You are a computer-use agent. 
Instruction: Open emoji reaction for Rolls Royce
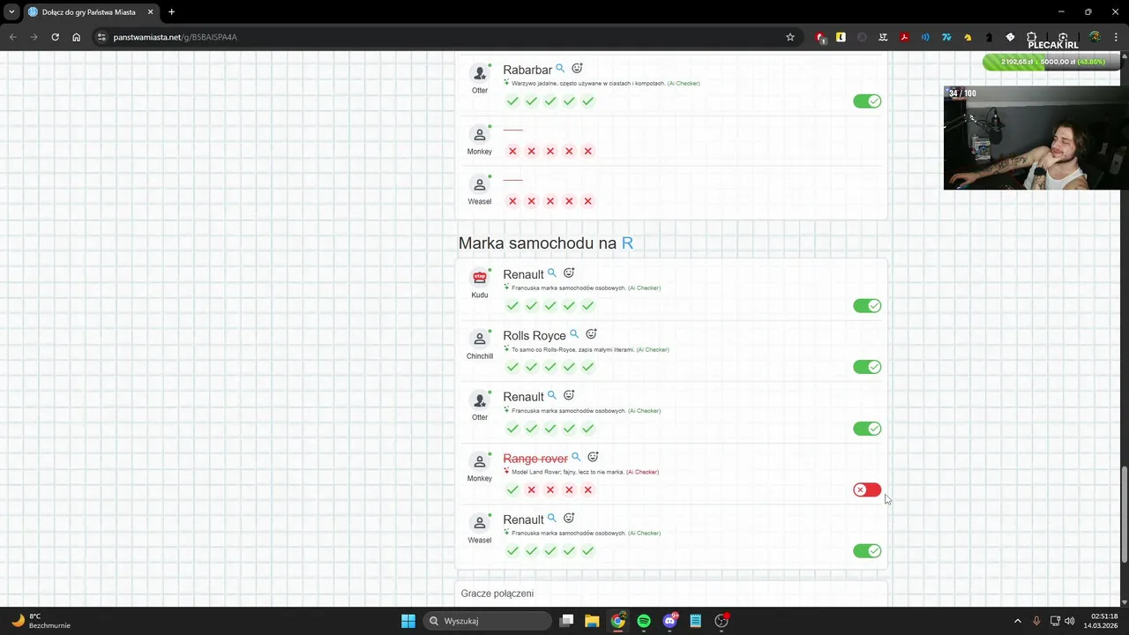pos(591,334)
